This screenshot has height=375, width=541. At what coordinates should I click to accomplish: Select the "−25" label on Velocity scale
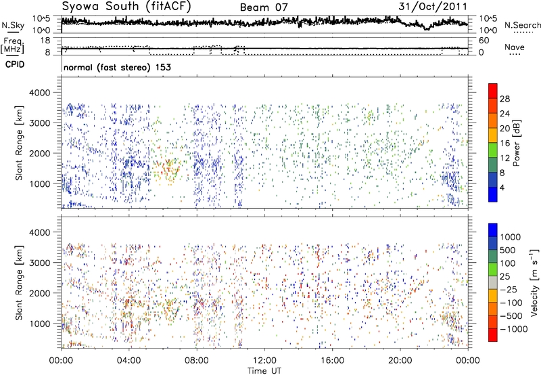509,289
